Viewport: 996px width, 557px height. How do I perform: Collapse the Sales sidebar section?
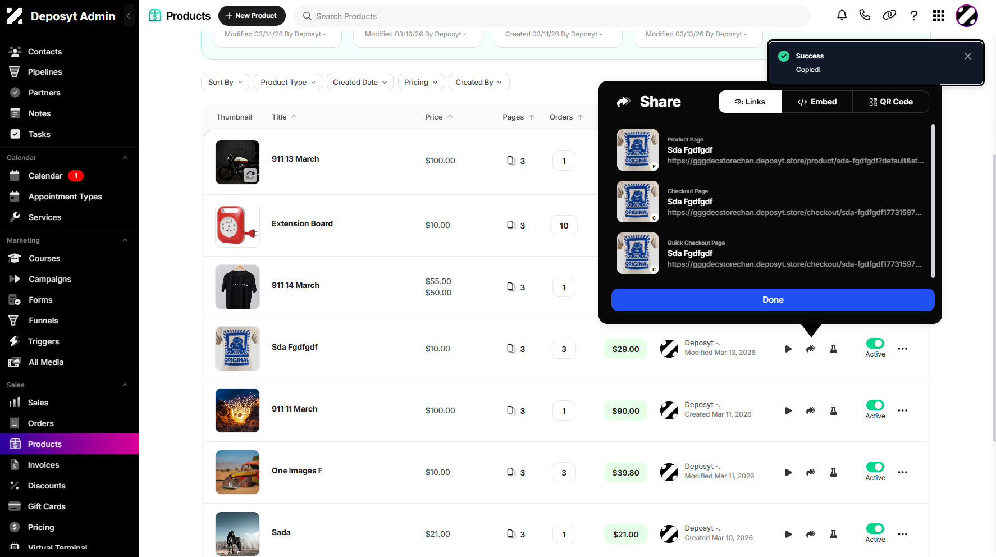pyautogui.click(x=125, y=385)
